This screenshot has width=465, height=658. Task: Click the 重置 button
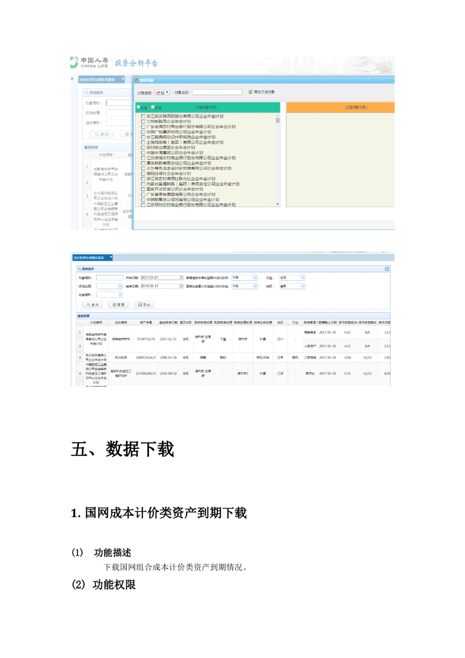[x=118, y=305]
